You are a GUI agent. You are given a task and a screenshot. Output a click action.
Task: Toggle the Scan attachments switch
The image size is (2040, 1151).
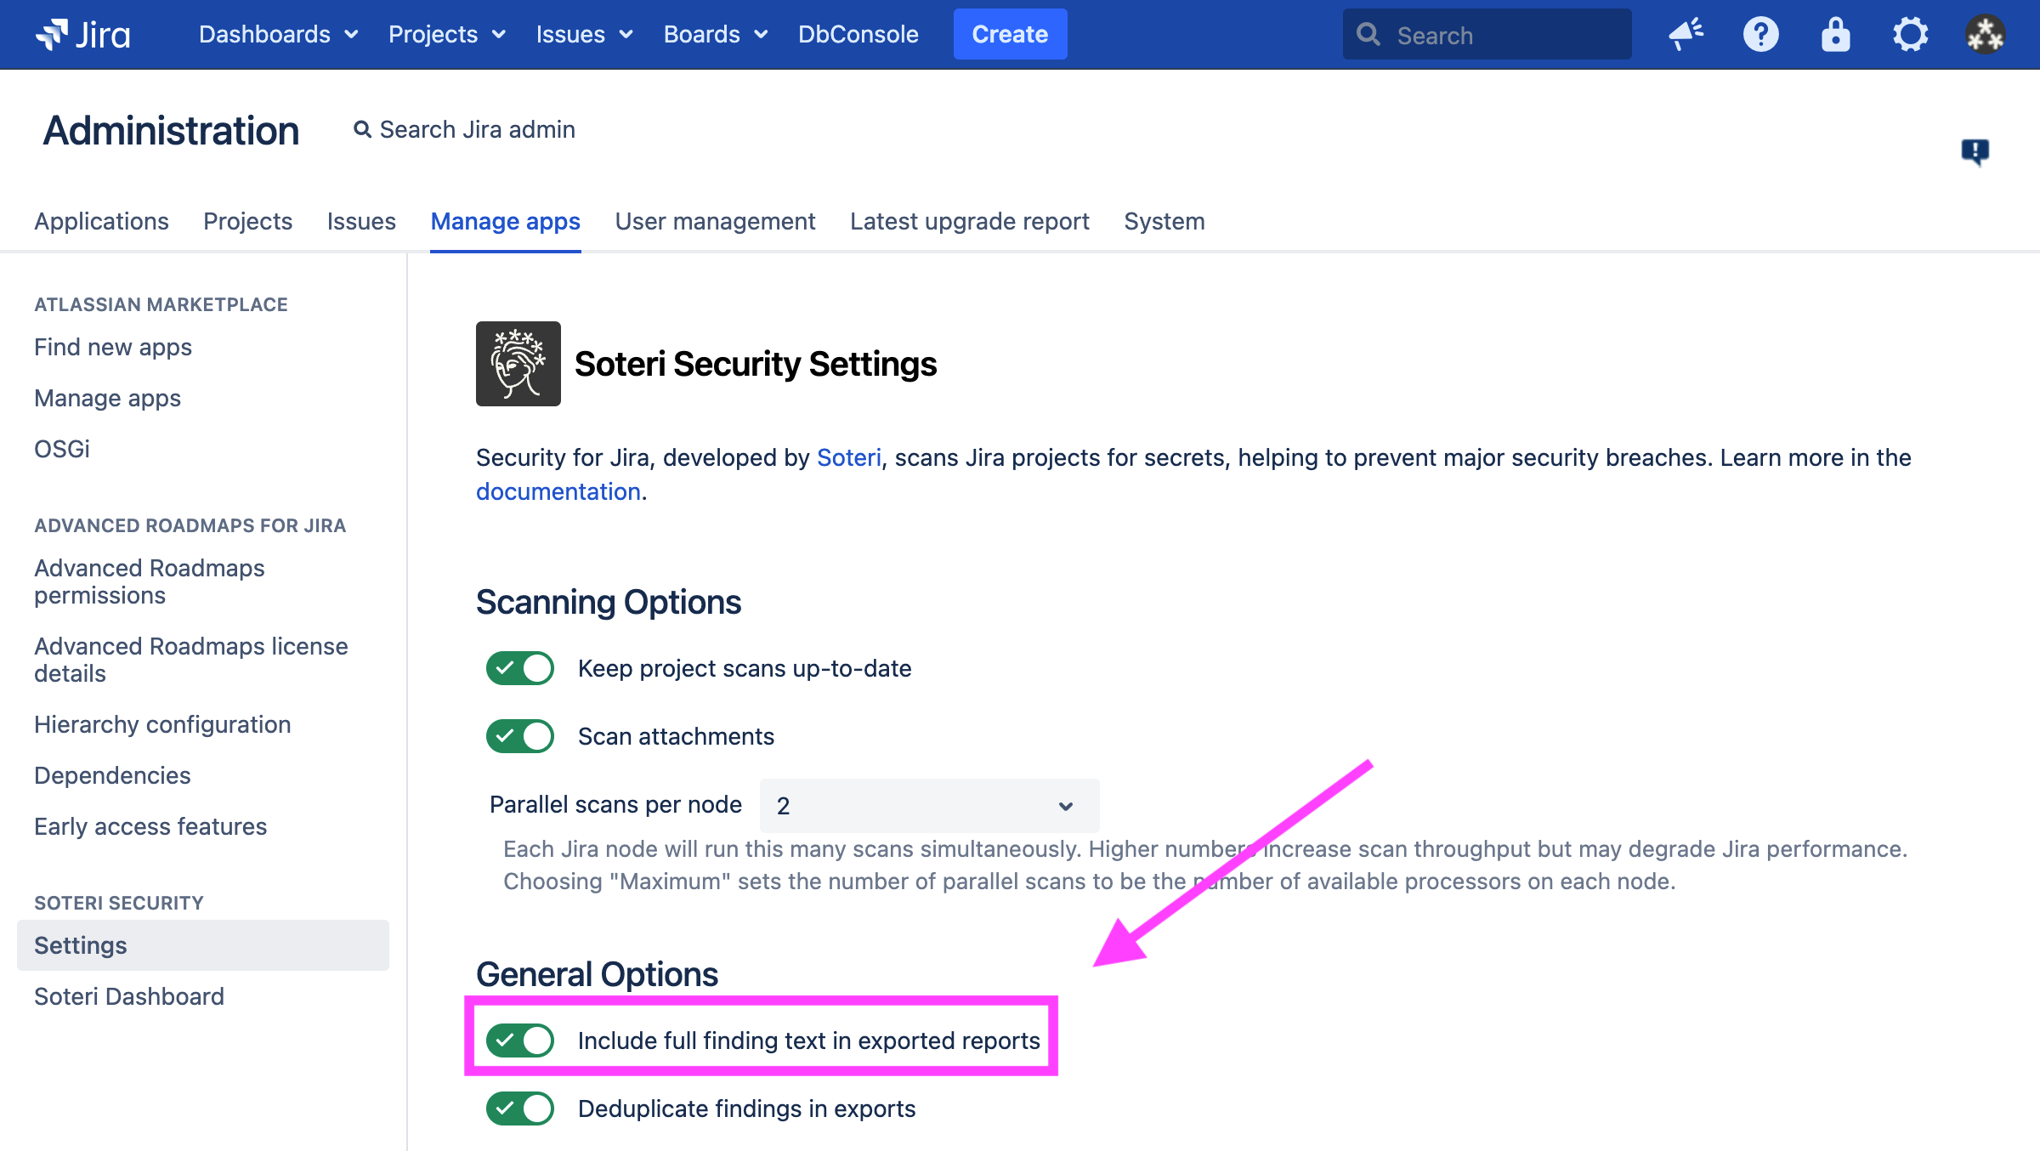click(x=520, y=736)
